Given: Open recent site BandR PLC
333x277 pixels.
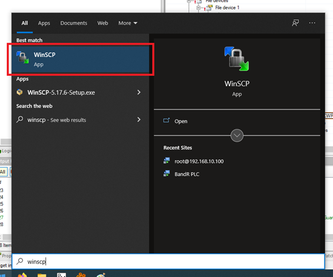Looking at the screenshot, I should point(186,174).
